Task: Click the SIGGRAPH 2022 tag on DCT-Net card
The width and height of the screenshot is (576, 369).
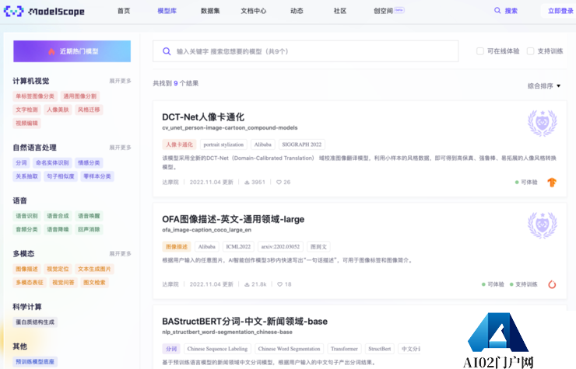Action: [x=302, y=145]
